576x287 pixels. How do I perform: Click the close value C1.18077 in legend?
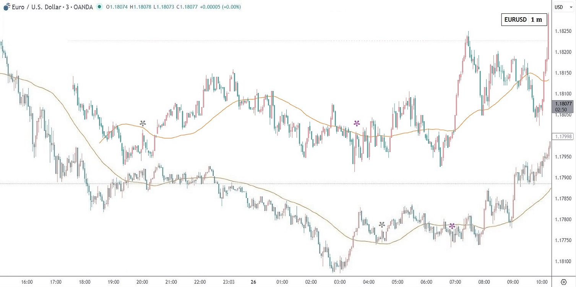pyautogui.click(x=187, y=7)
